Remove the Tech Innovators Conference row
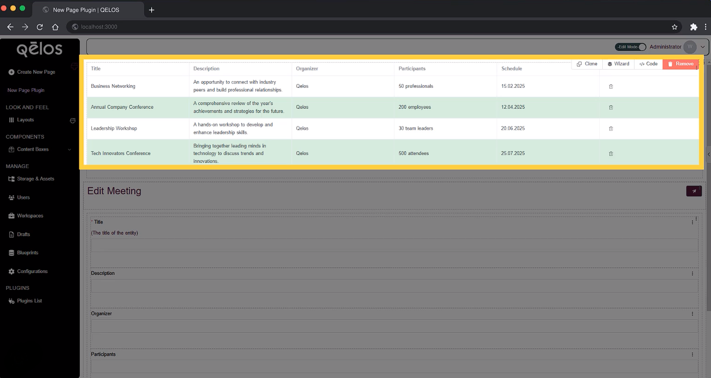This screenshot has height=378, width=711. 611,154
